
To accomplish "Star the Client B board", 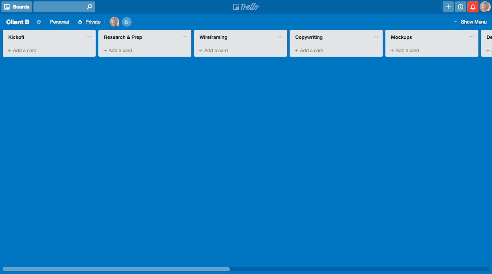I will tap(39, 22).
